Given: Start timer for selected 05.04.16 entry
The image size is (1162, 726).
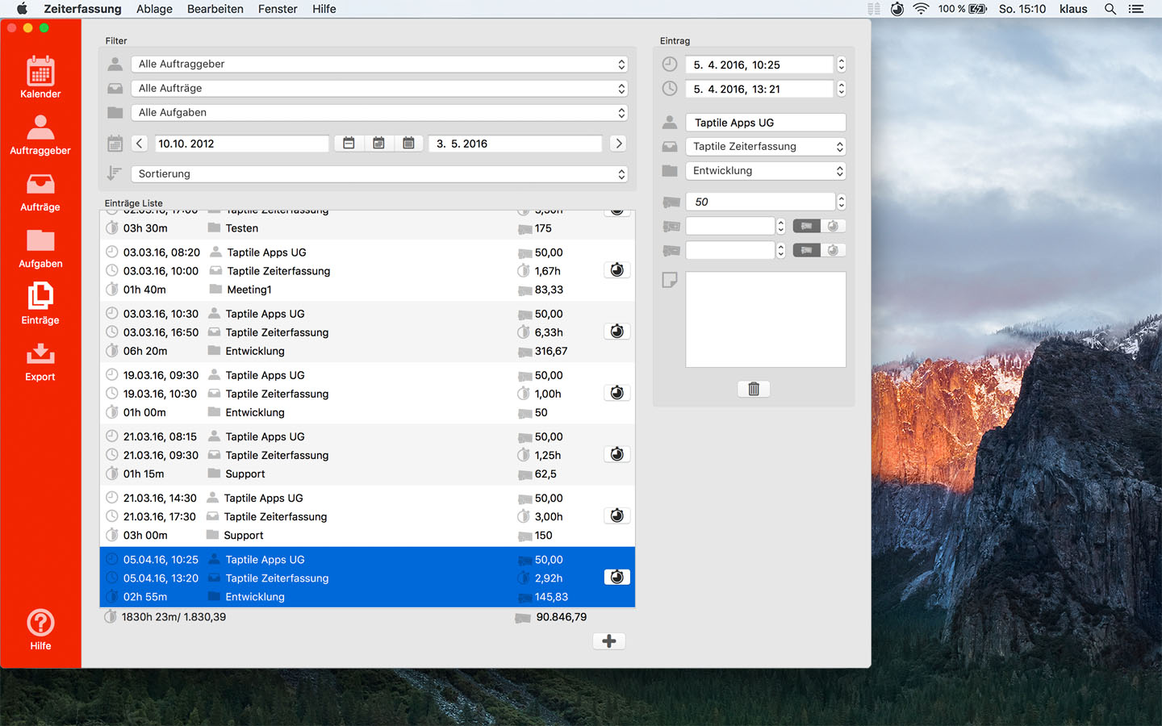Looking at the screenshot, I should [x=617, y=577].
